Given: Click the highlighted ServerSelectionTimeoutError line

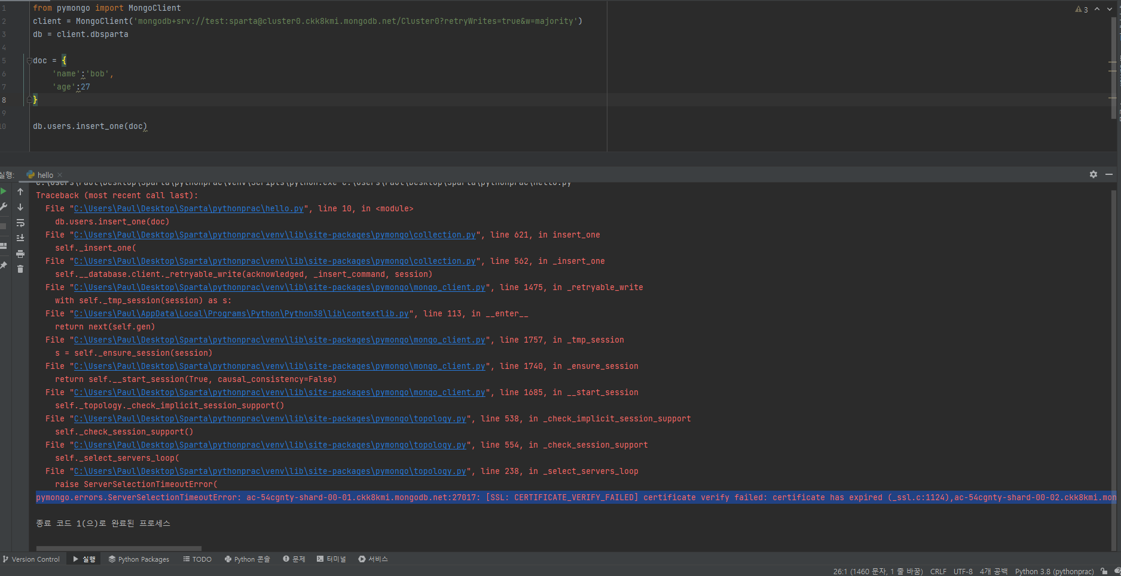Looking at the screenshot, I should [x=576, y=497].
